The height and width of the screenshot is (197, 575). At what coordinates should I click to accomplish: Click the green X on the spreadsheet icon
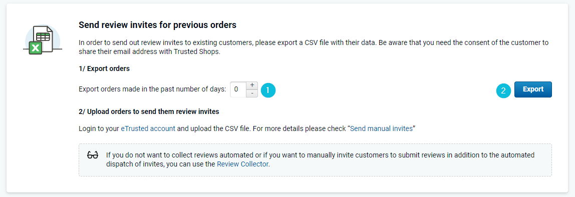35,47
